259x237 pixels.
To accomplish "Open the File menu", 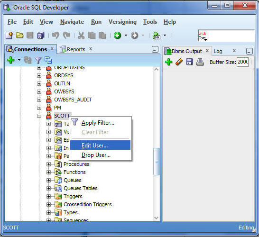I will [12, 22].
